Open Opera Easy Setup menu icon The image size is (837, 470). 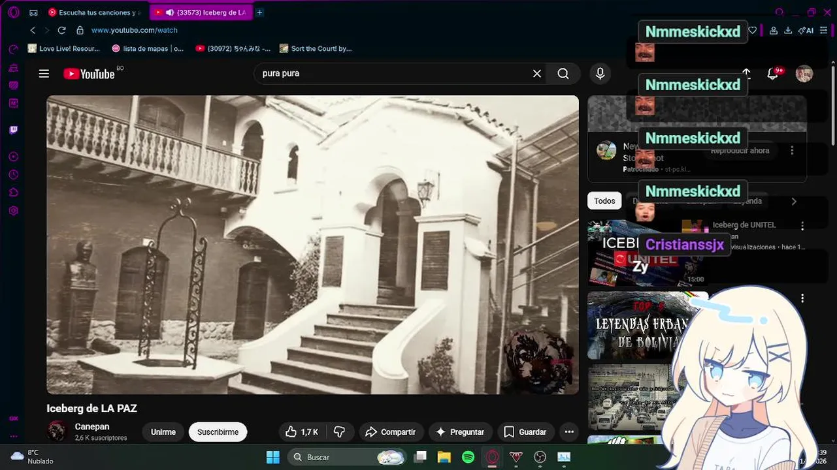tap(823, 30)
